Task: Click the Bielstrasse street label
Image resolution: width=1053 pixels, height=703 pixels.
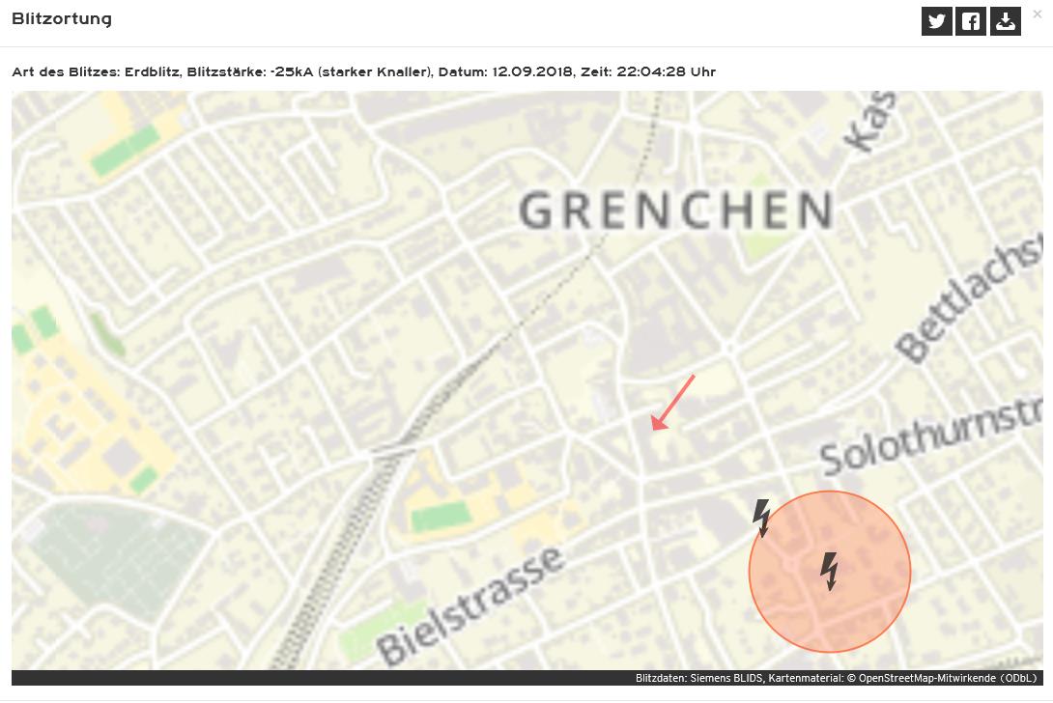Action: [470, 605]
